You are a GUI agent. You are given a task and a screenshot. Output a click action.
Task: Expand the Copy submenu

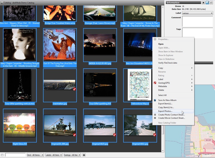pos(173,68)
